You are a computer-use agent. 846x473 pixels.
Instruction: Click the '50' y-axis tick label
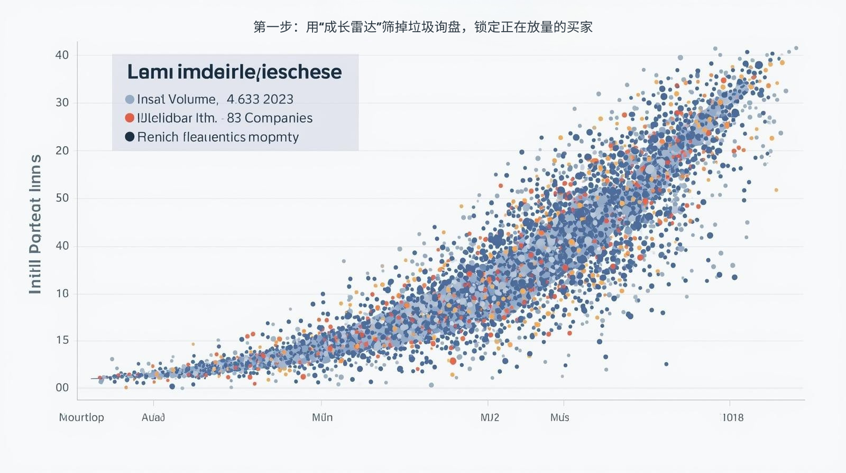click(62, 198)
